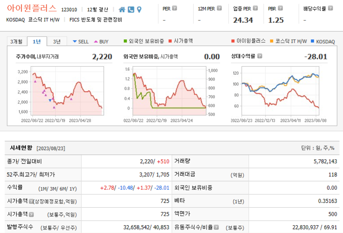Click the 1M return +2.78
343x233 pixels.
(107, 188)
